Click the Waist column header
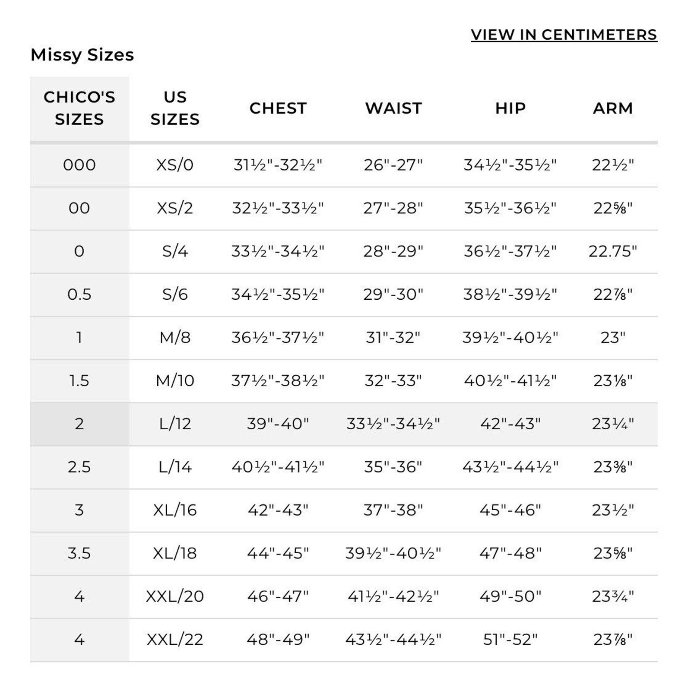691x691 pixels. point(393,108)
